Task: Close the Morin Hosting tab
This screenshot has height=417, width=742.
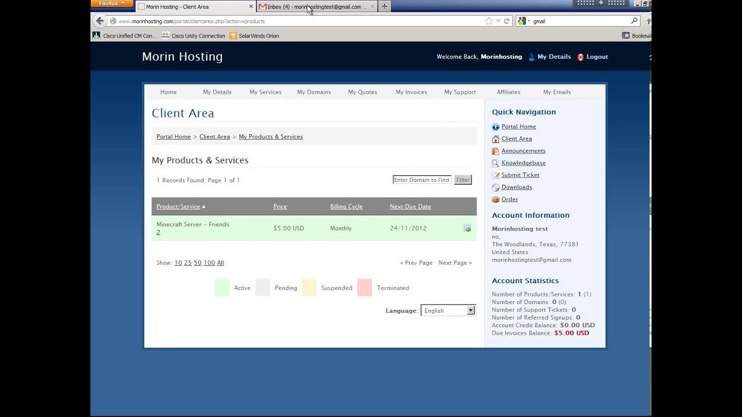Action: click(x=251, y=6)
